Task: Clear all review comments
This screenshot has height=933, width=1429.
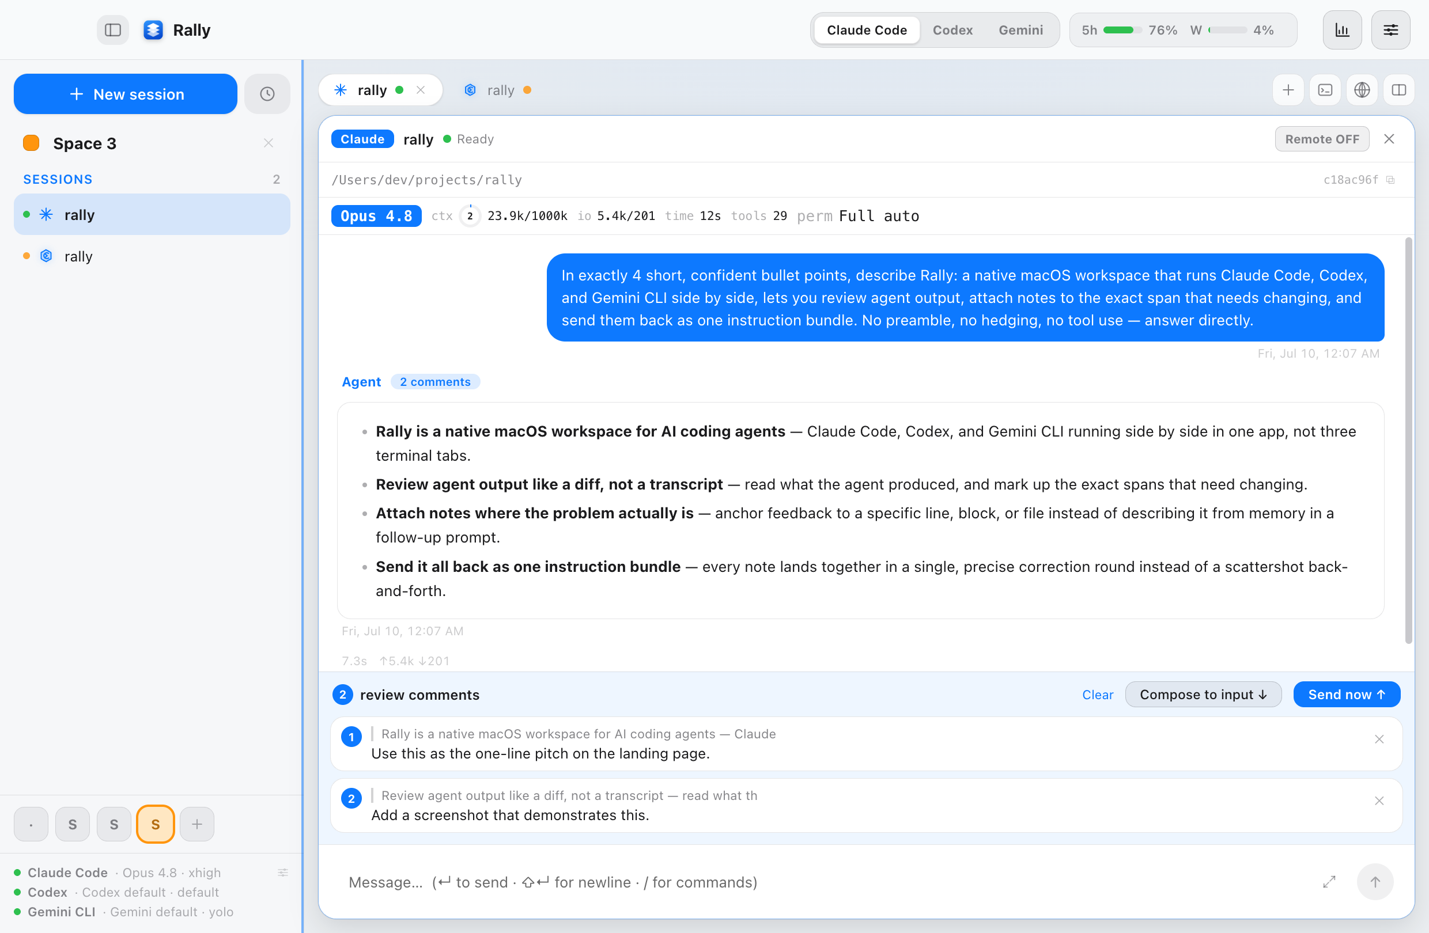Action: point(1097,694)
